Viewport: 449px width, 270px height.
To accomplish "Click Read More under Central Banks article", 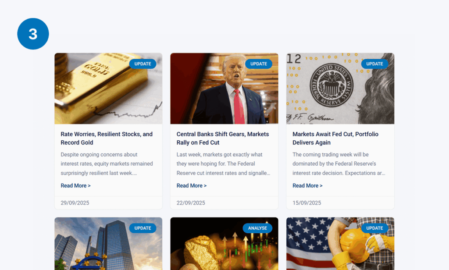I will click(192, 185).
